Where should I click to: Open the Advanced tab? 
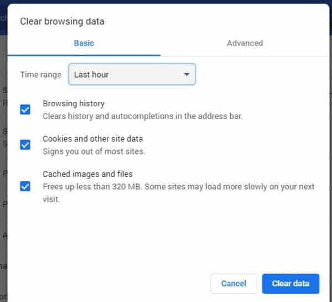pos(245,43)
